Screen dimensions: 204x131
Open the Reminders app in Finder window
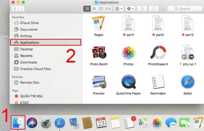(158, 82)
